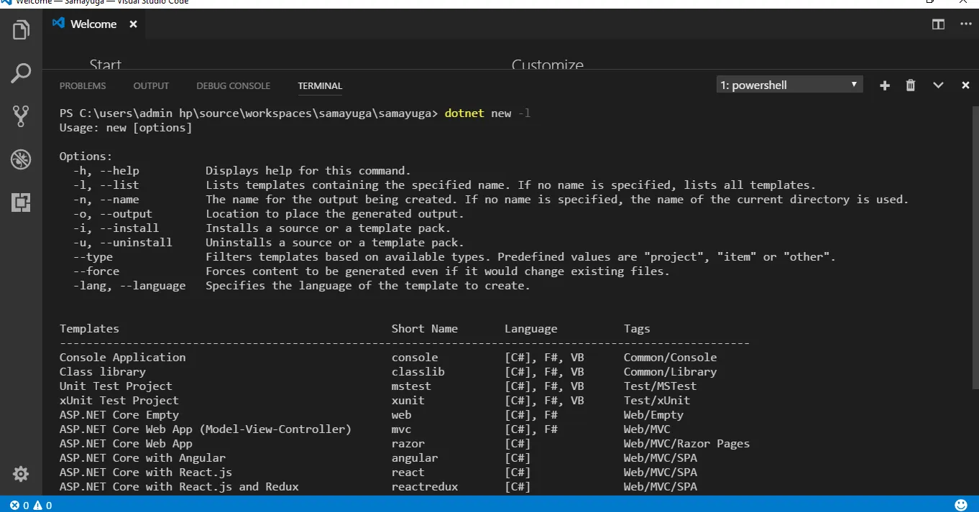Click the feedback smiley in status bar
This screenshot has width=979, height=512.
point(961,505)
